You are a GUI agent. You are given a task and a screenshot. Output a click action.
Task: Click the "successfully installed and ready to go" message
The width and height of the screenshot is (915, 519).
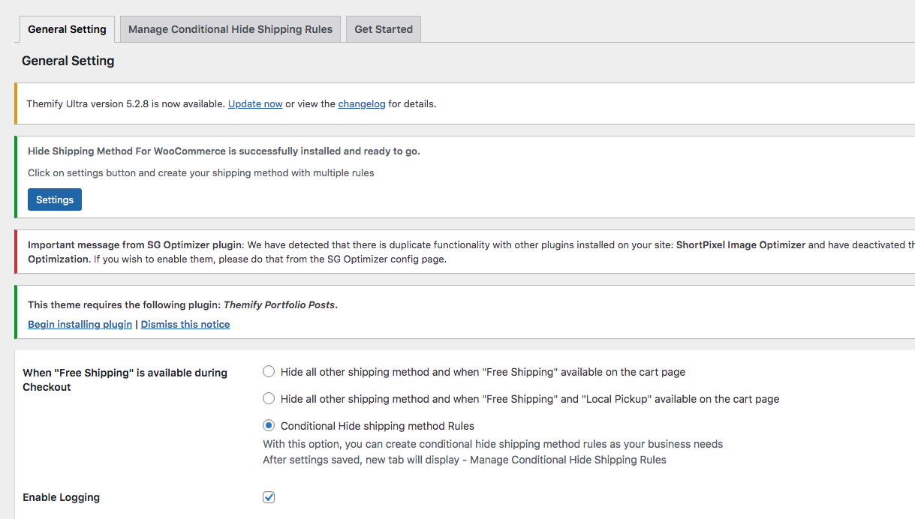(224, 151)
